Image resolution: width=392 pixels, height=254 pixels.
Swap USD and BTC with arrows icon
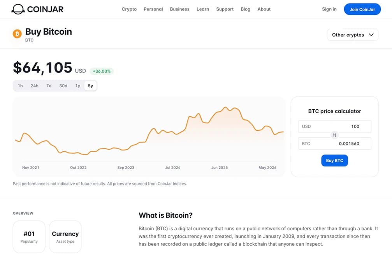(334, 135)
